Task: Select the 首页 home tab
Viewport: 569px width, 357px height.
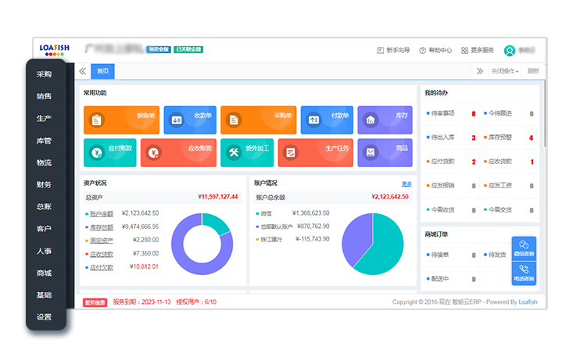Action: point(102,71)
